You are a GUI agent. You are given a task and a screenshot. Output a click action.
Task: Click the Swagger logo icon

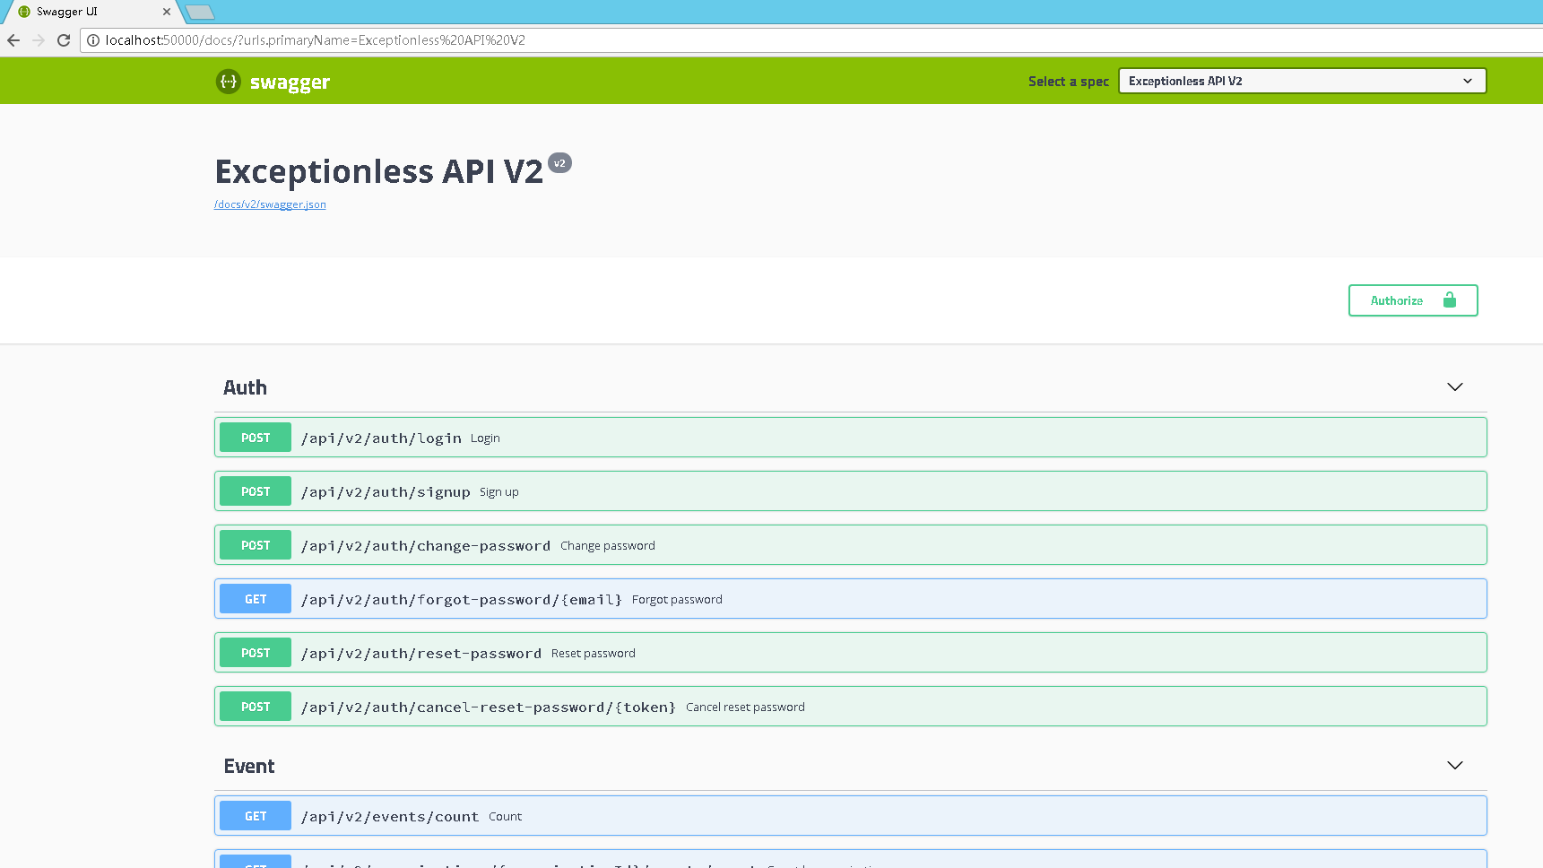click(229, 82)
